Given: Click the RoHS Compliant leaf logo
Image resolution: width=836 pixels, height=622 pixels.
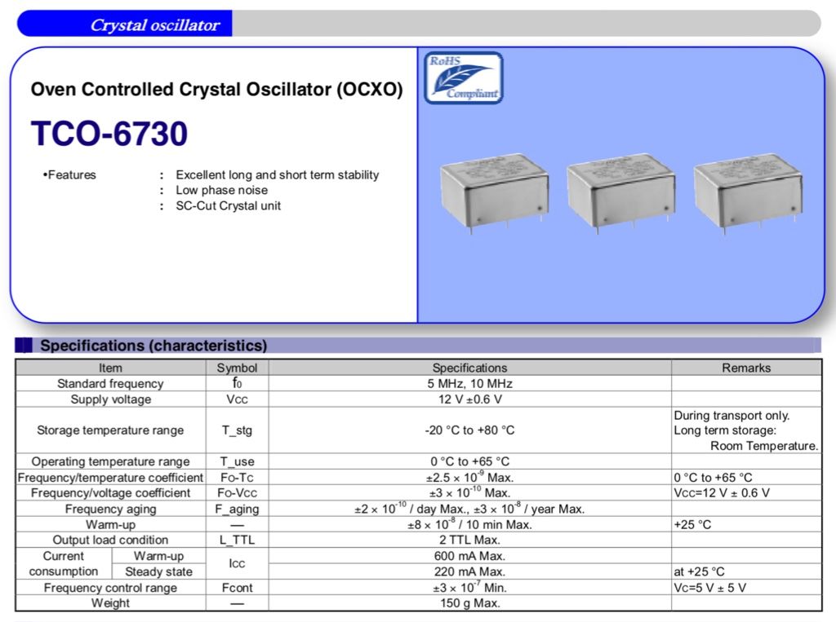Looking at the screenshot, I should click(x=464, y=77).
